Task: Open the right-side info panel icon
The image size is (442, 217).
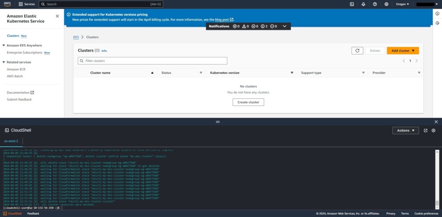Action: (x=437, y=14)
